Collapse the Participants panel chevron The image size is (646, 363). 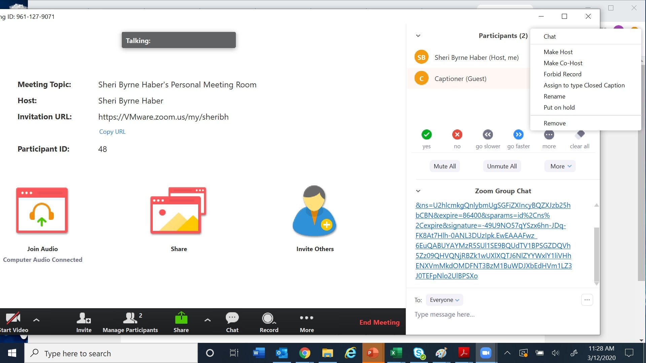[x=418, y=36]
